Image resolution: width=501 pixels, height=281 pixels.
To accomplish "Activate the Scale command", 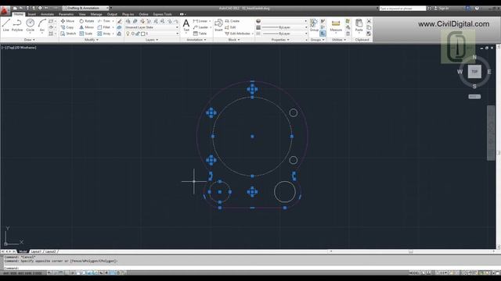I will point(86,34).
